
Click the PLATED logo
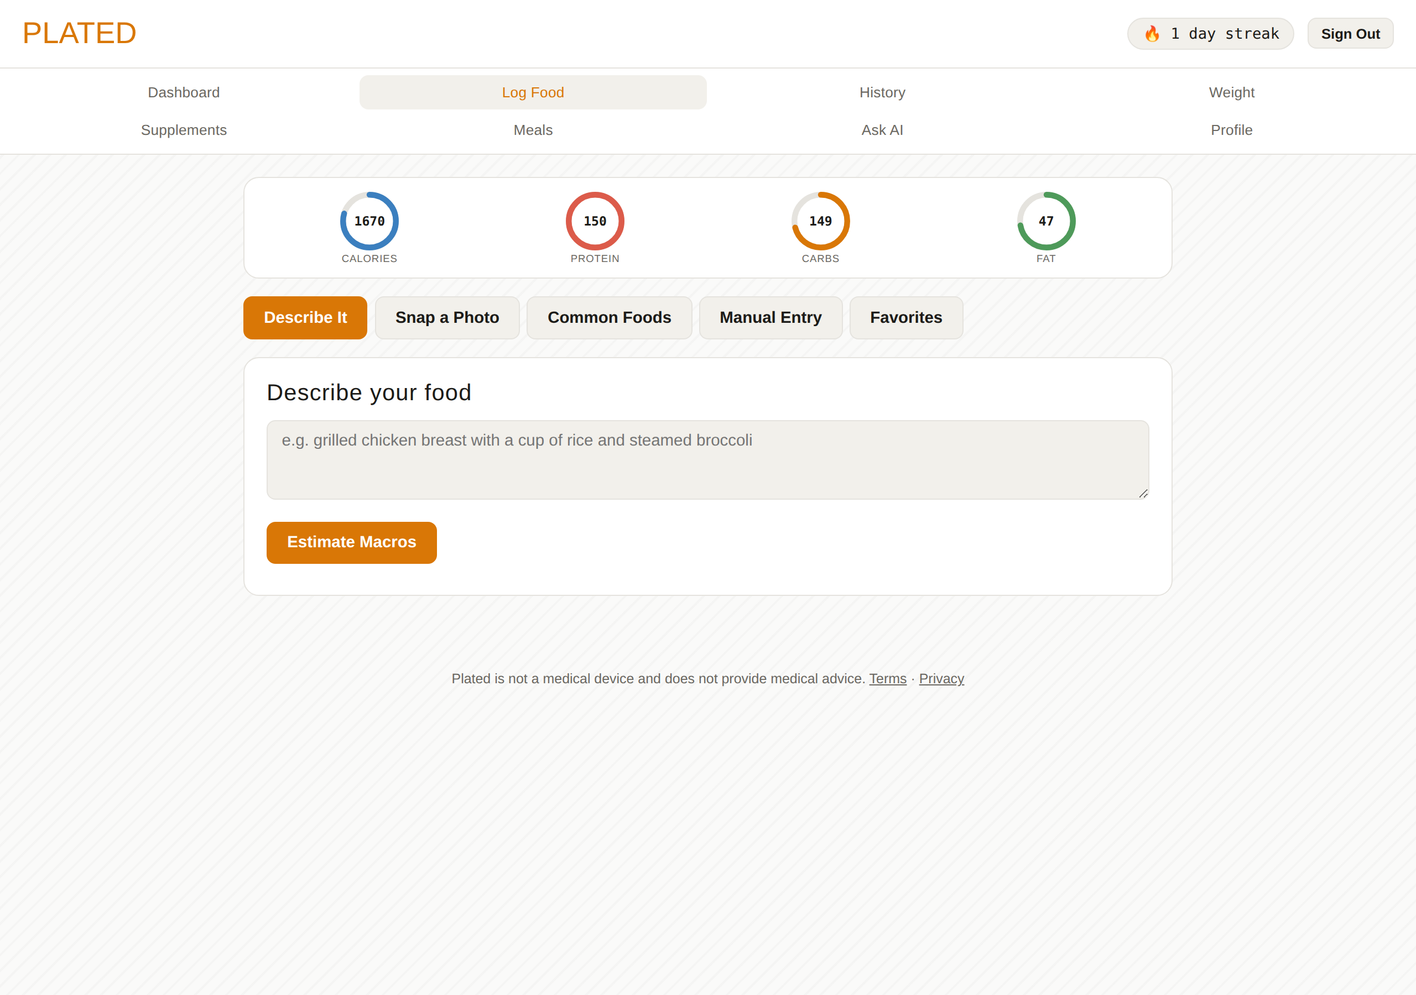[x=80, y=33]
